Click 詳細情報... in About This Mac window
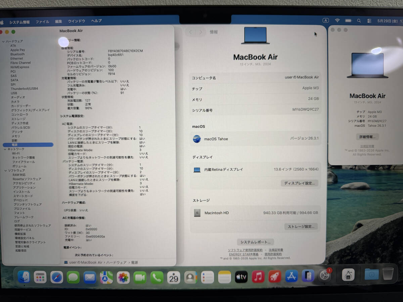Screen dimensions: 403x302 click(367, 137)
